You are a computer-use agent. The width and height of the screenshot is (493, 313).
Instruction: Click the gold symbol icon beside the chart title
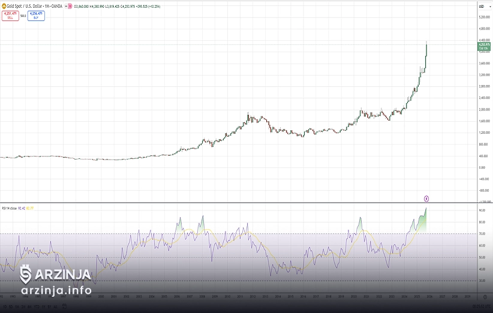tap(2, 6)
